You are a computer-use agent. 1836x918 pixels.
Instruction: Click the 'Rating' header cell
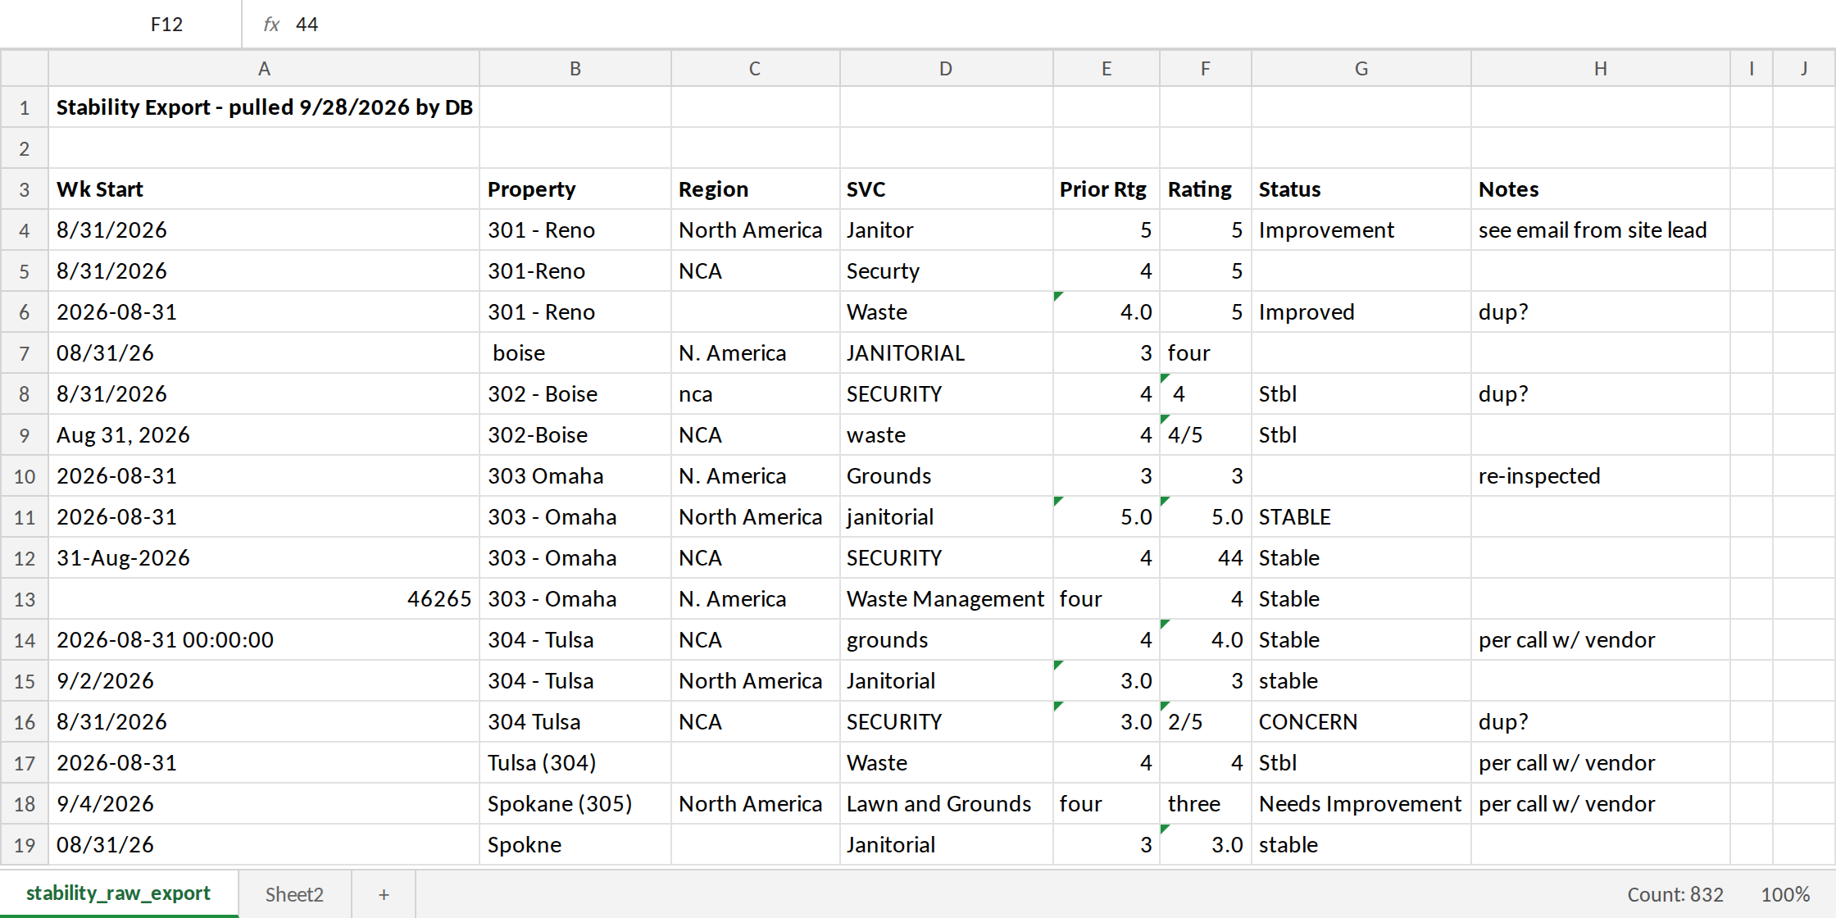click(1206, 189)
